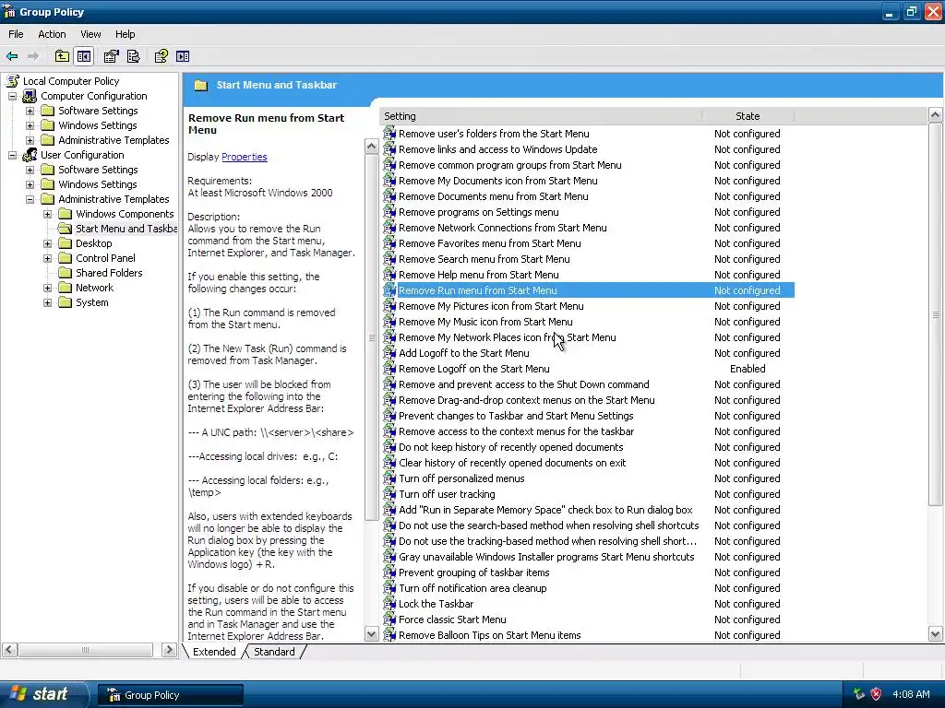Screen dimensions: 945x708
Task: Expand the Network tree node
Action: [48, 288]
